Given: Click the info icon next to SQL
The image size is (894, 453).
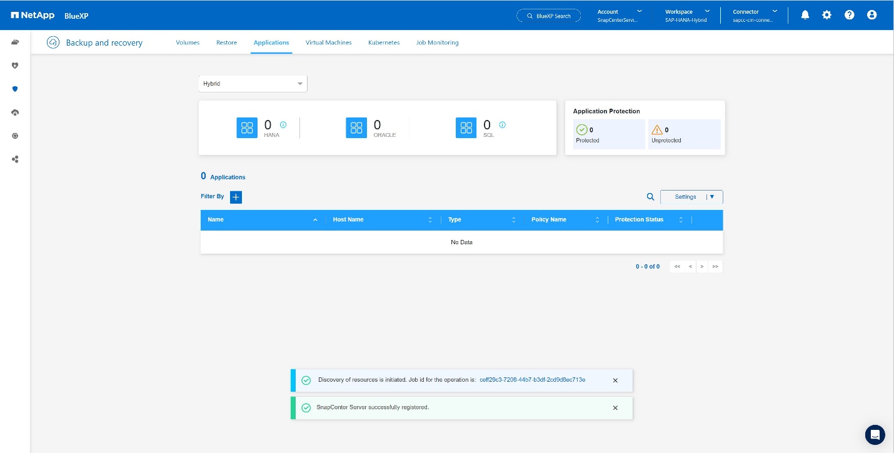Looking at the screenshot, I should click(503, 125).
